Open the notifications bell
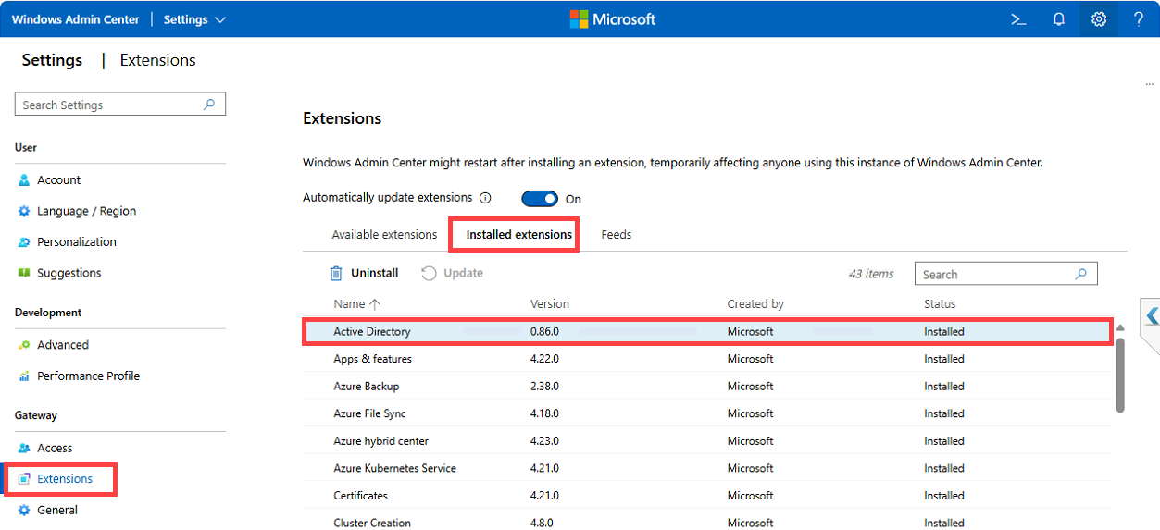 pos(1059,19)
